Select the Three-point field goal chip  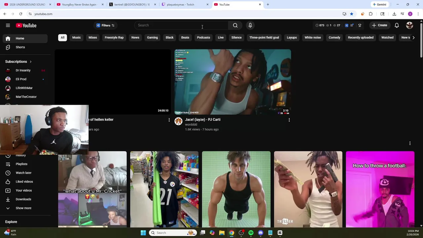264,38
